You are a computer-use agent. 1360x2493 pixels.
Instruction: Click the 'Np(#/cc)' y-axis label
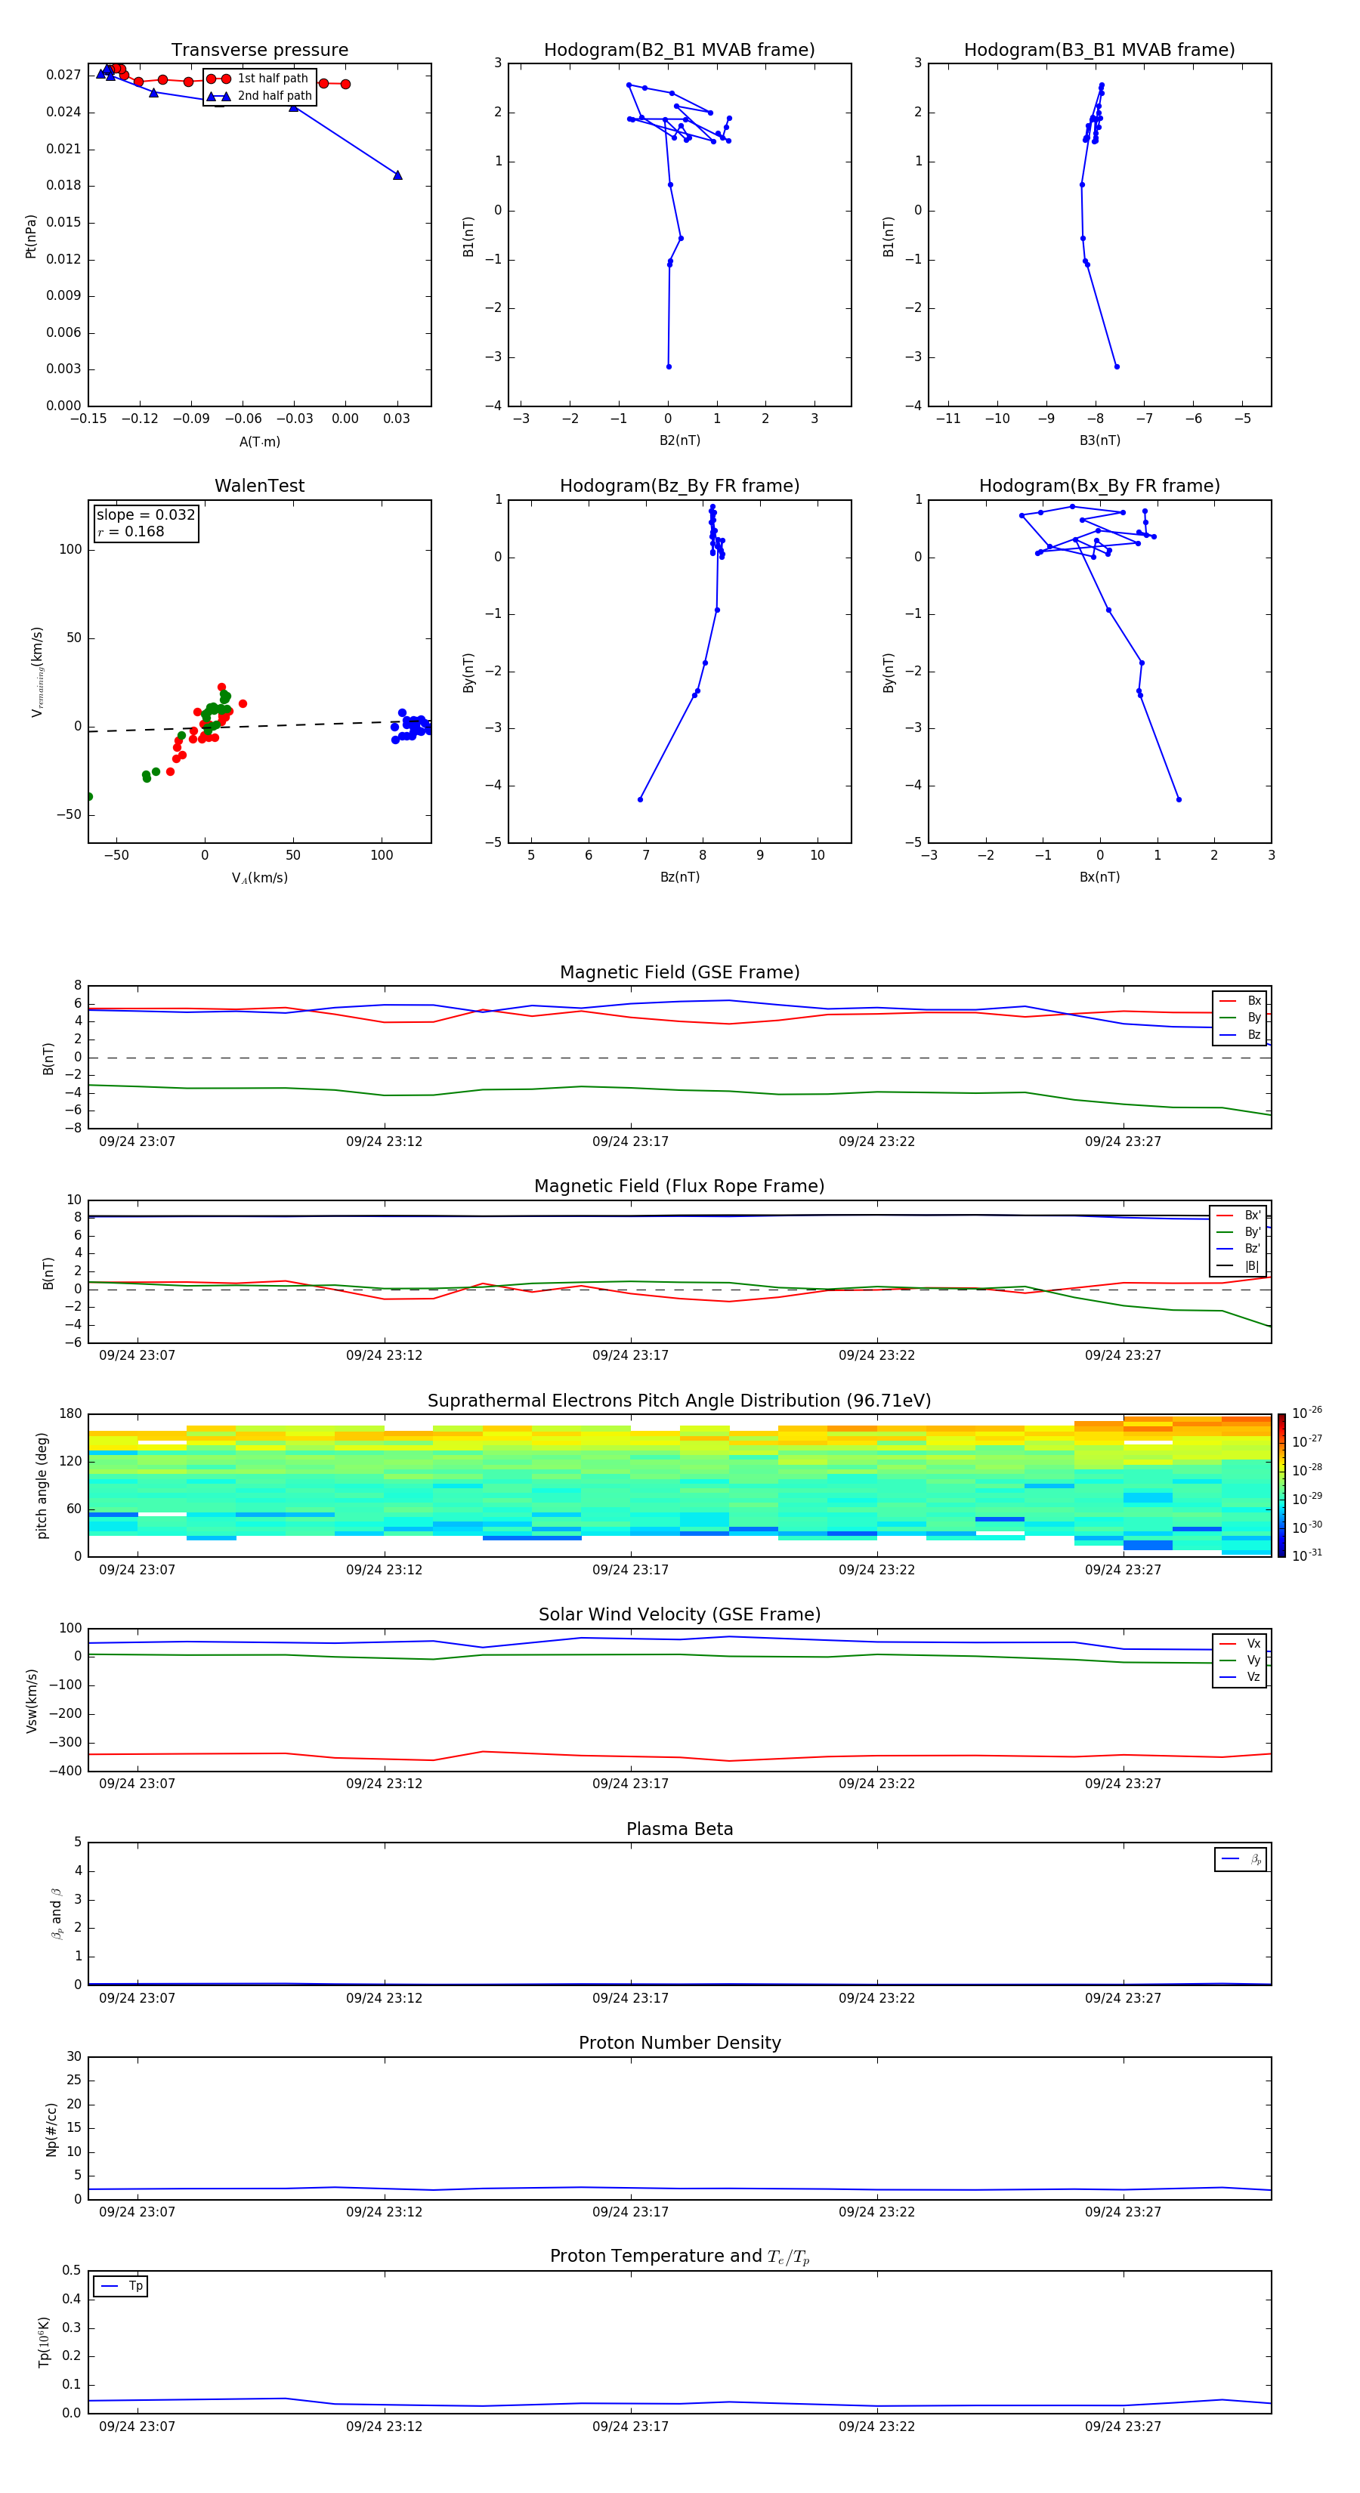pos(51,2129)
